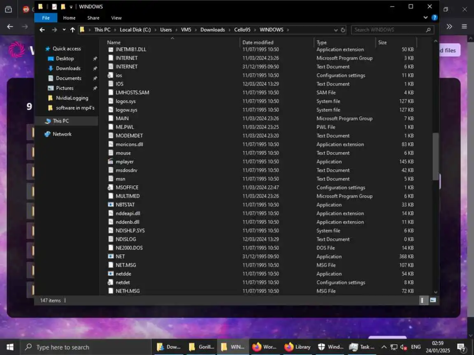Select the INETMIB1.DLL file icon
Viewport: 474px width, 355px height.
pos(111,49)
